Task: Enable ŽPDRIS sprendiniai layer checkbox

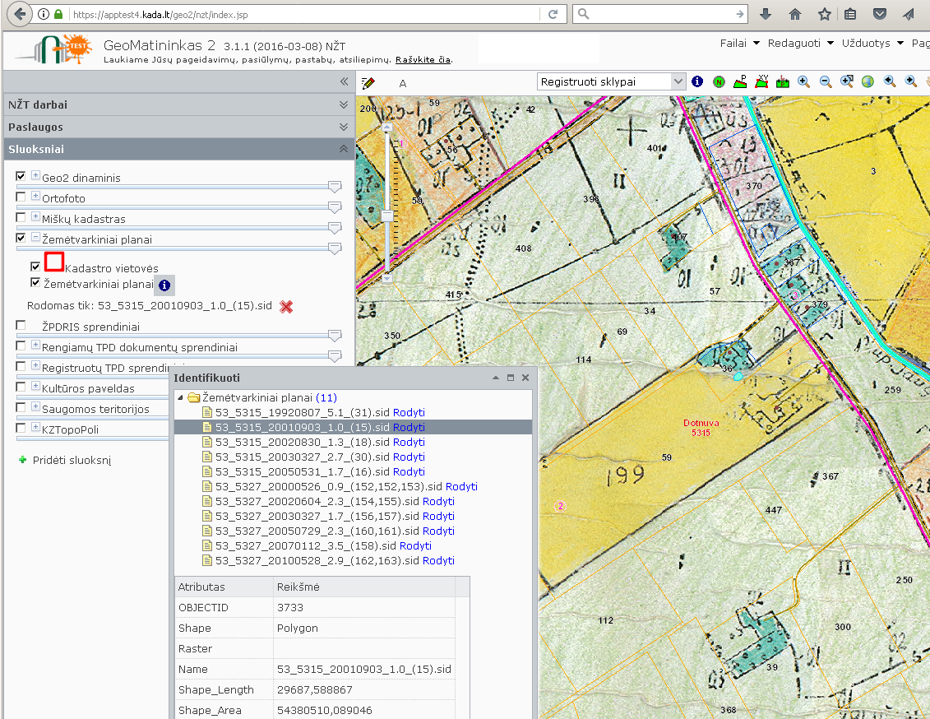Action: point(21,325)
